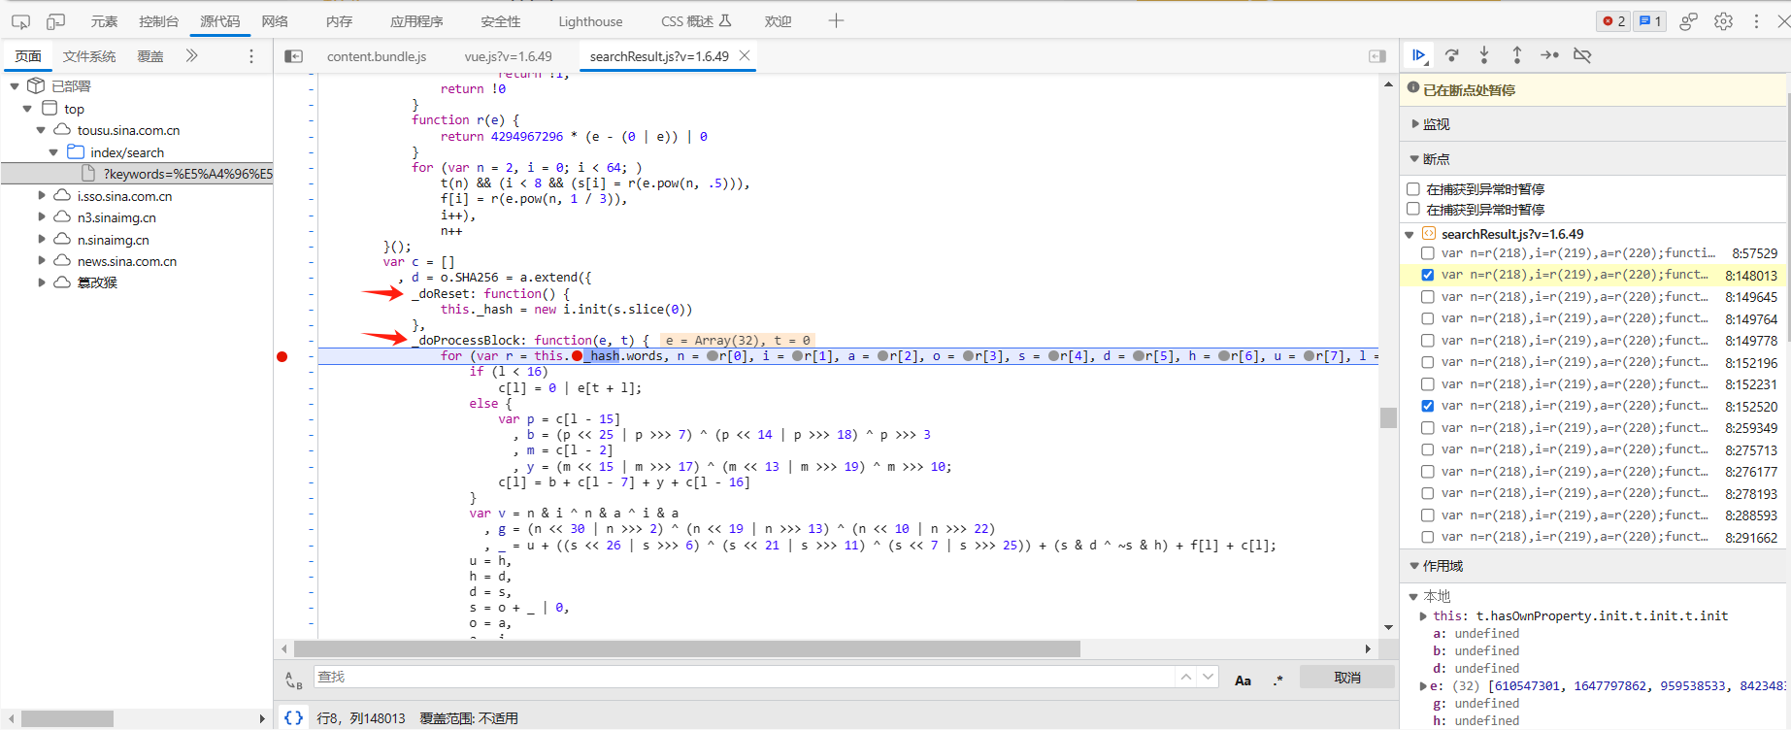Enable breakpoint at 8:259349
Screen dimensions: 1791x730
(x=1427, y=428)
